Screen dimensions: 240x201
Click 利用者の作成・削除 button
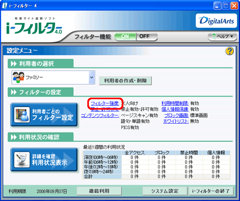click(125, 80)
